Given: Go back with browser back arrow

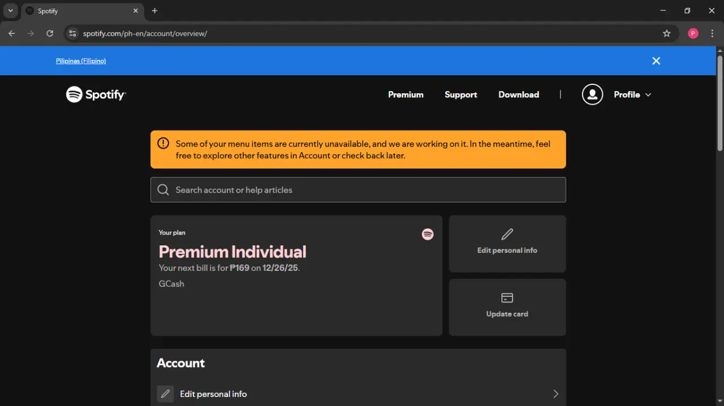Looking at the screenshot, I should (x=12, y=33).
